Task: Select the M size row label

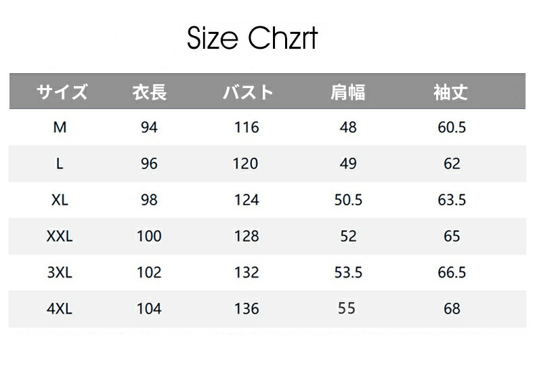Action: pyautogui.click(x=60, y=127)
